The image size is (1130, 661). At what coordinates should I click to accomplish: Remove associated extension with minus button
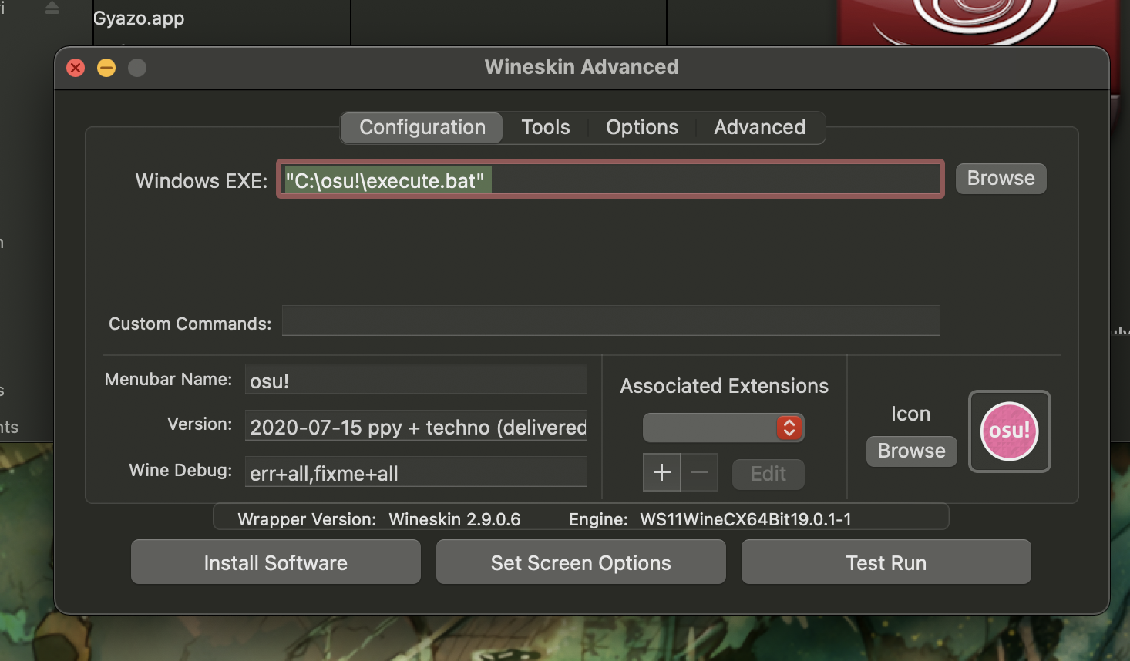[x=700, y=472]
